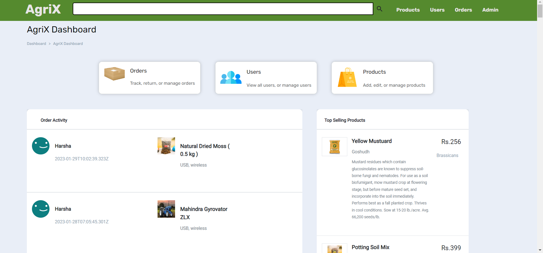Click the Rs.399 price
Viewport: 543px width, 253px height.
point(451,248)
